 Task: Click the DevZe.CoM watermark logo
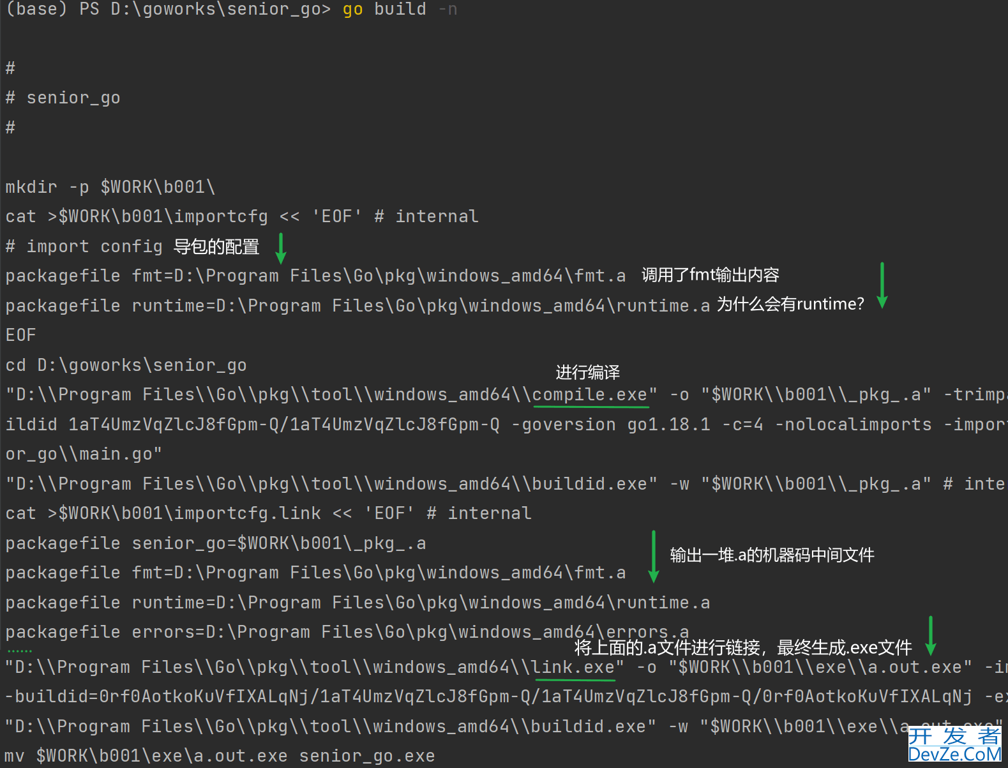(954, 745)
